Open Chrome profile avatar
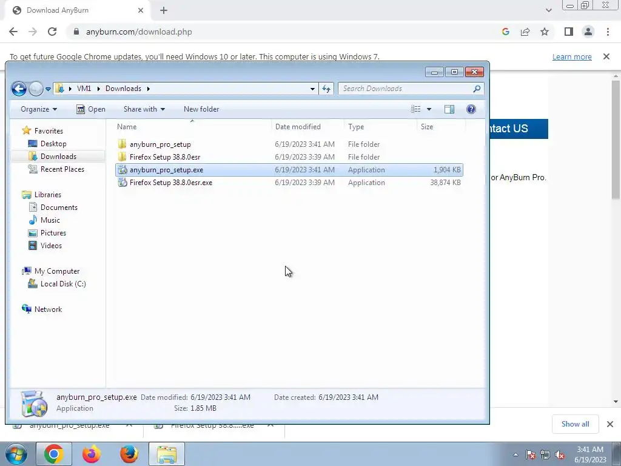Screen dimensions: 621x466 (588, 32)
